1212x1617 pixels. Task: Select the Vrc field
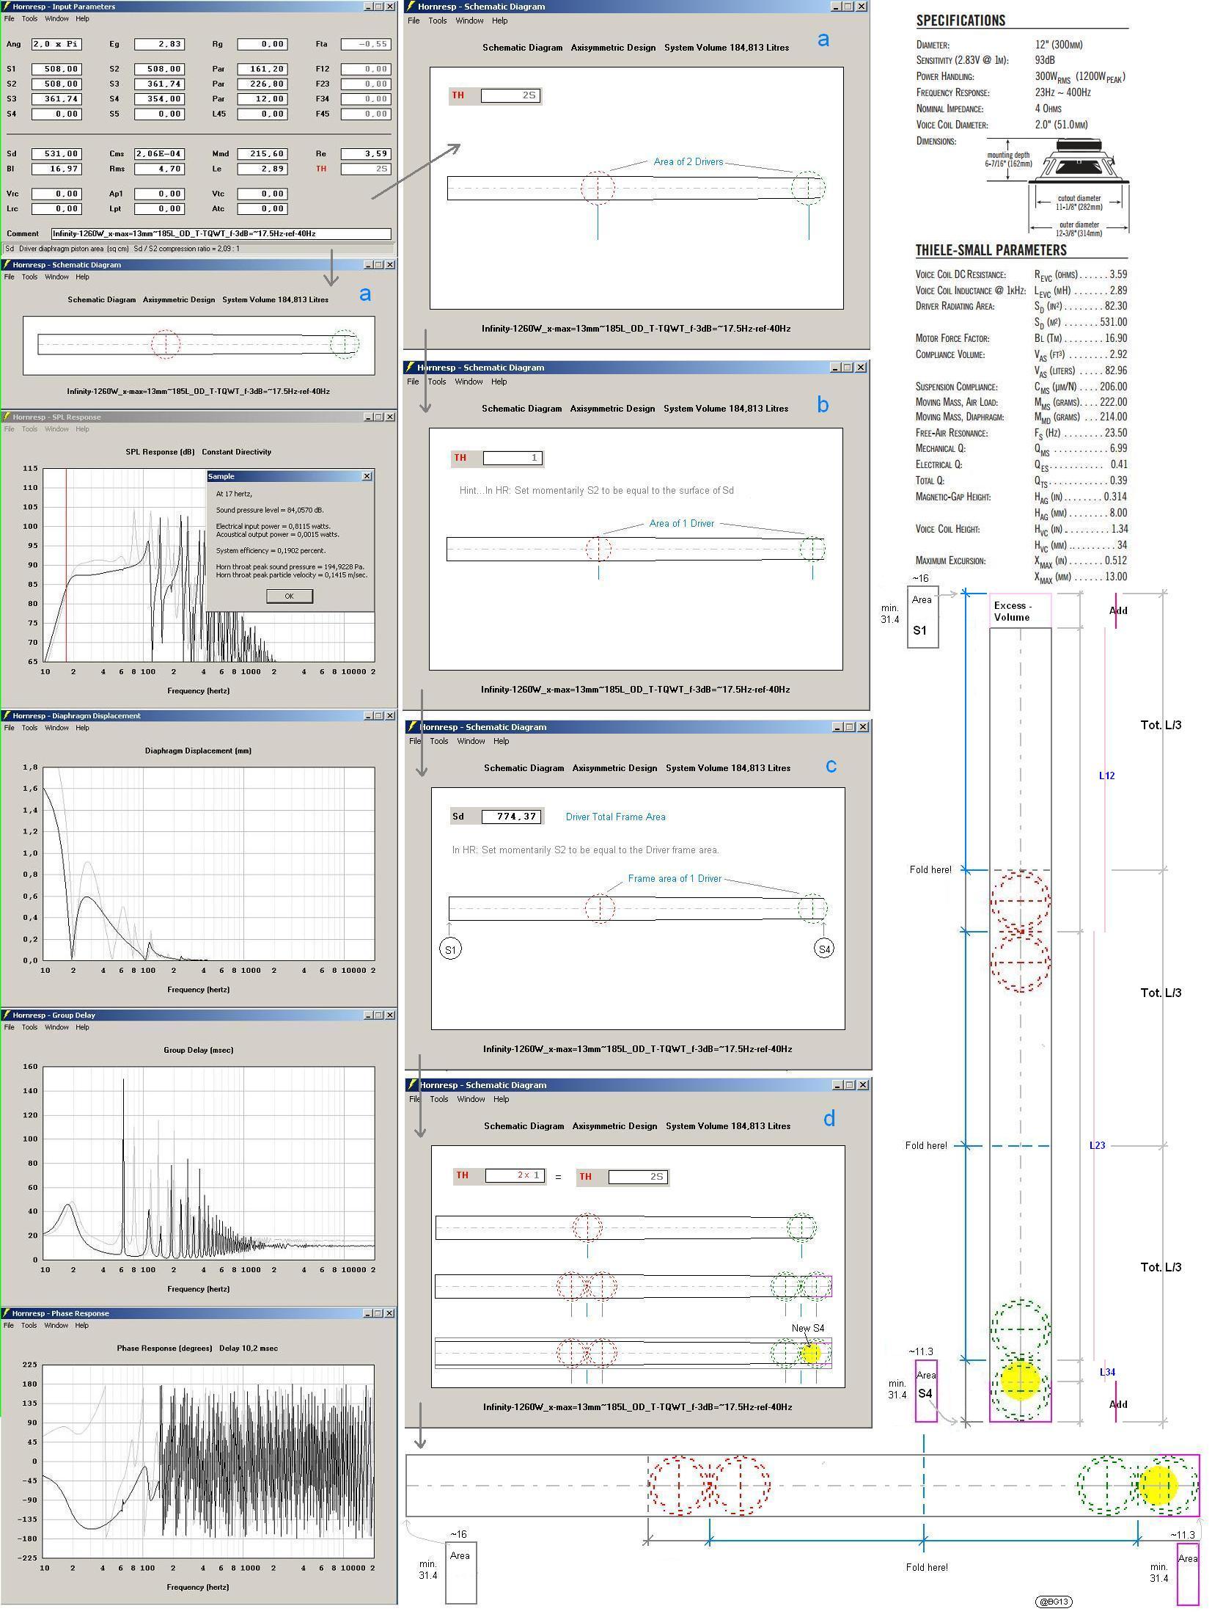tap(56, 194)
